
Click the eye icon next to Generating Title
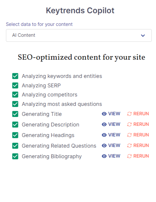tap(104, 114)
